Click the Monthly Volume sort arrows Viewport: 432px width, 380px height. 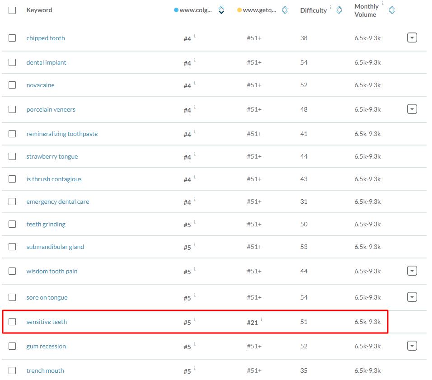[392, 10]
